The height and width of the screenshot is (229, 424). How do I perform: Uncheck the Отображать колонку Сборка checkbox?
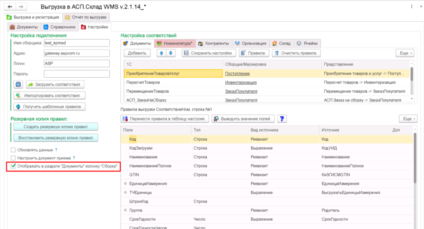coord(13,166)
